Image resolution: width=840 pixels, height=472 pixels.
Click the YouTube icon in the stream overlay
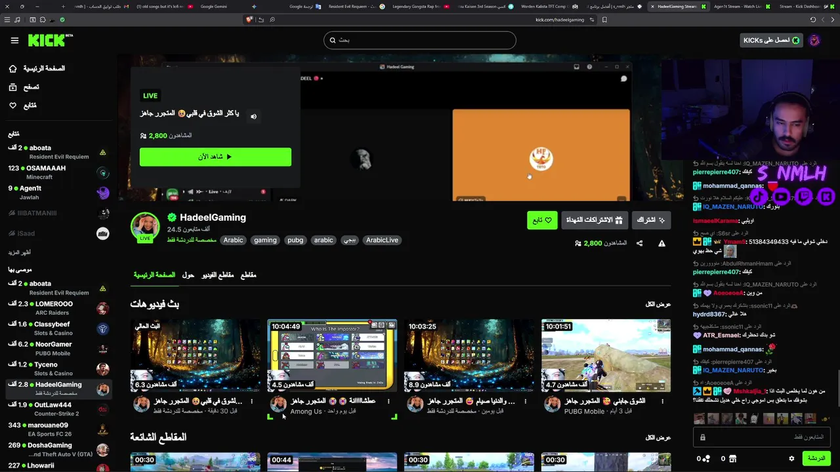(782, 196)
